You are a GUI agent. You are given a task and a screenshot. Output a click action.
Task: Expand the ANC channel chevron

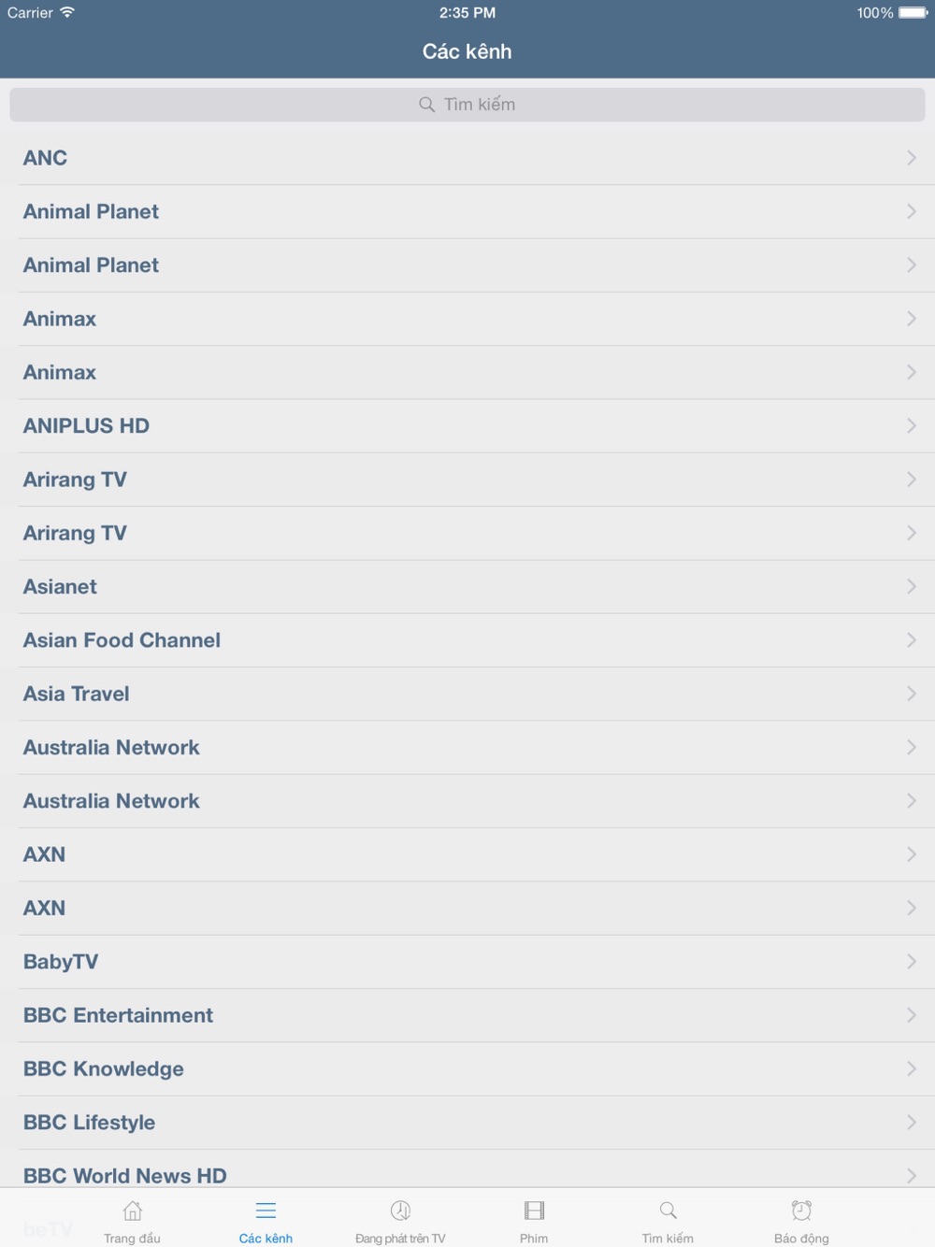pos(911,158)
